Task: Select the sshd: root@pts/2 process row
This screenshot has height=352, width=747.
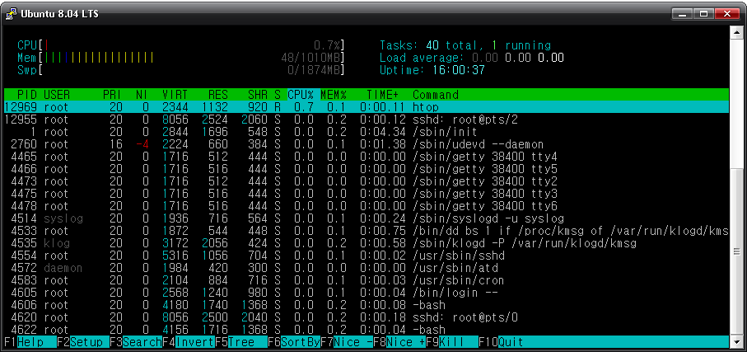Action: point(366,120)
